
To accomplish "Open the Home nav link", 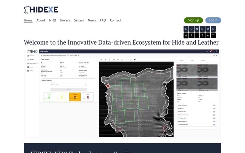I will tap(28, 20).
